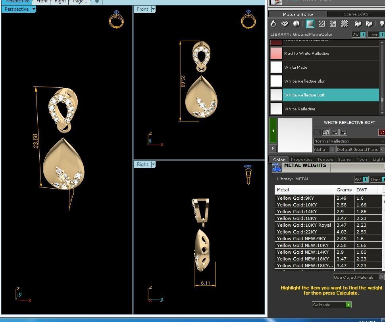Open the Texture tab

(x=325, y=159)
